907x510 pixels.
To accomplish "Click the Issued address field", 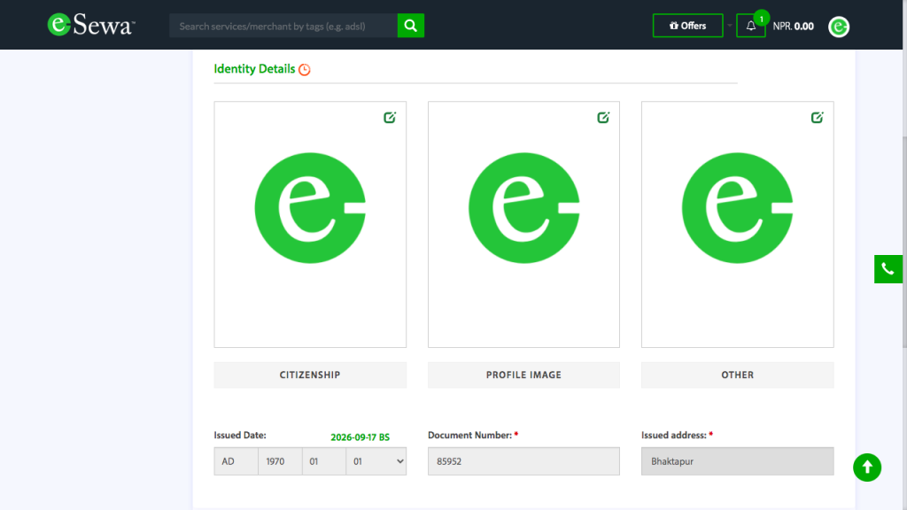I will coord(737,461).
